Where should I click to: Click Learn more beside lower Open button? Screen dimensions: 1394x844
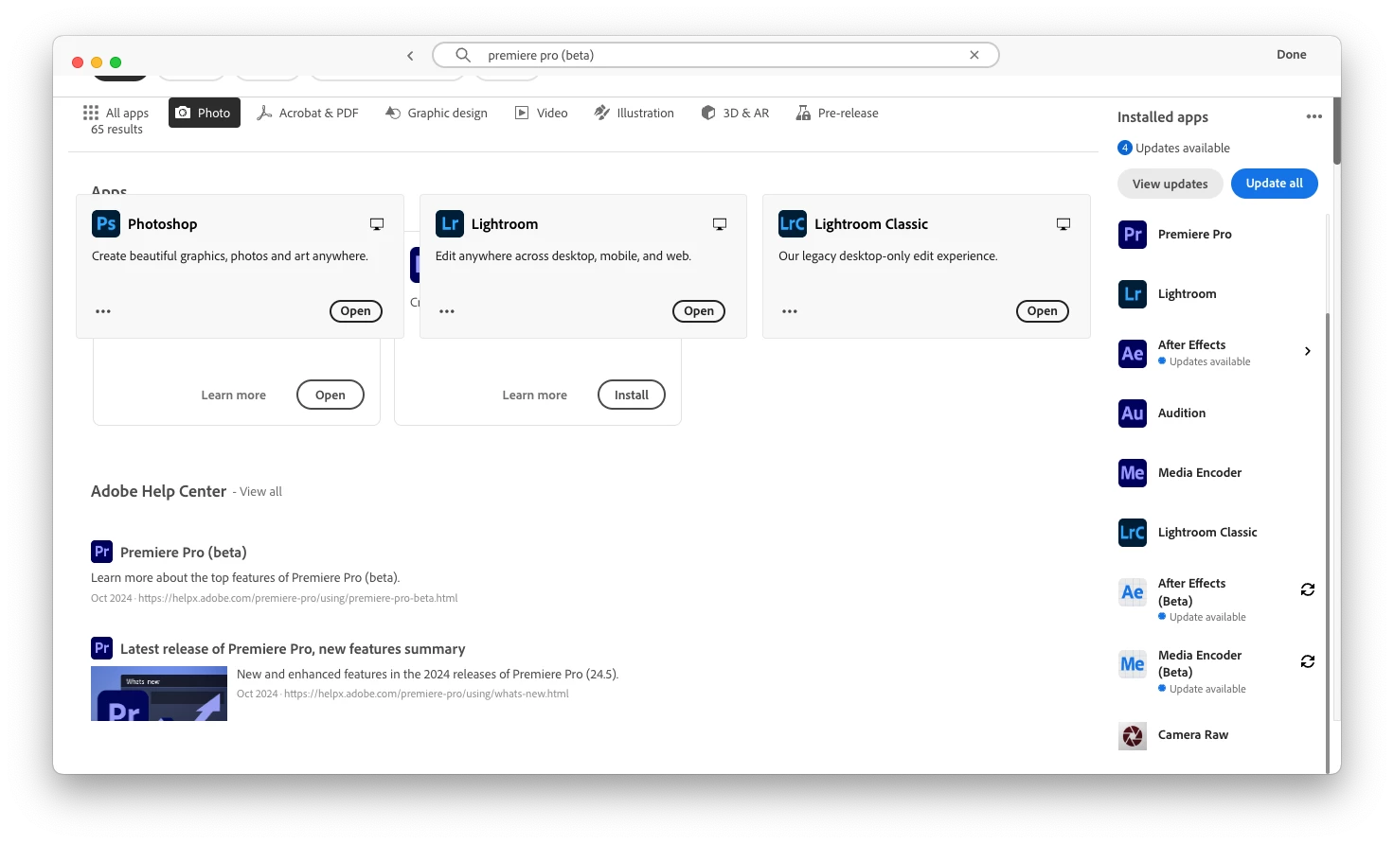(234, 396)
